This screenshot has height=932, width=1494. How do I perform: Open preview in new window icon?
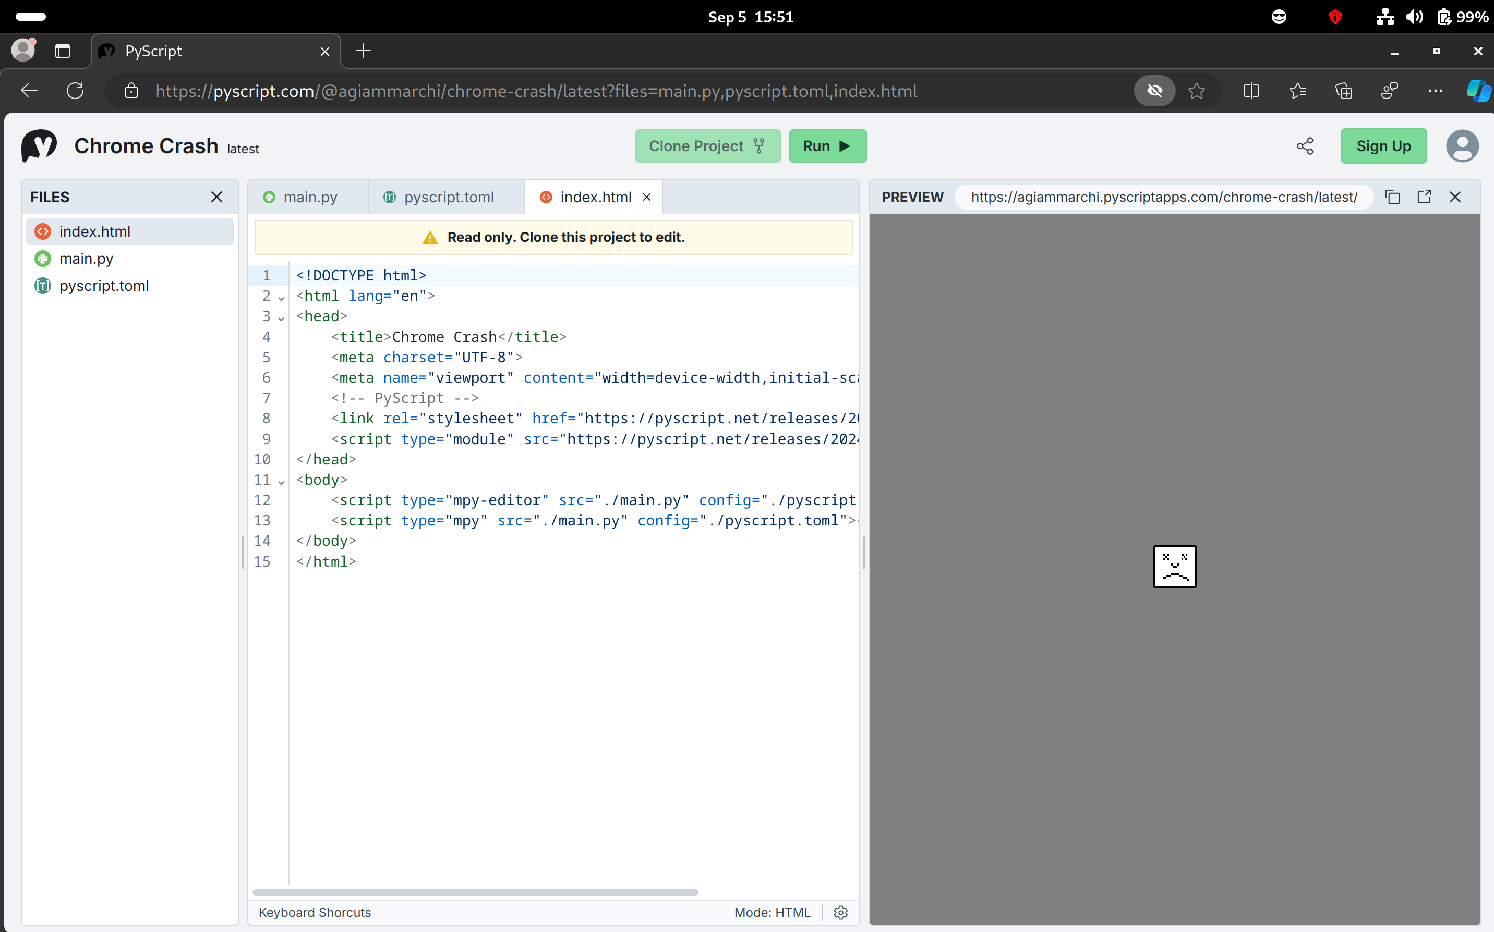point(1424,197)
